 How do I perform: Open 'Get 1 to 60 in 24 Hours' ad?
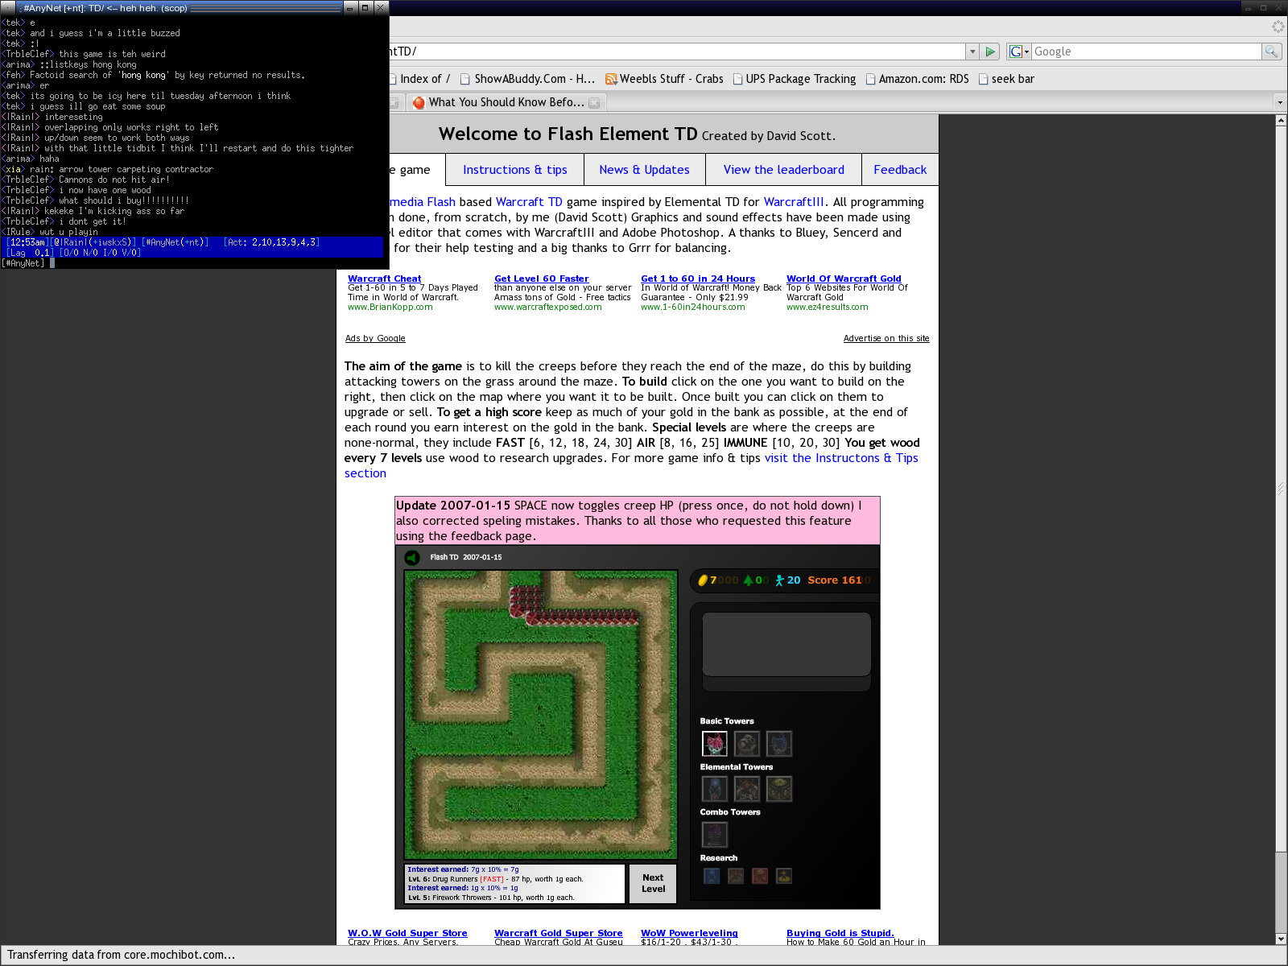[698, 279]
